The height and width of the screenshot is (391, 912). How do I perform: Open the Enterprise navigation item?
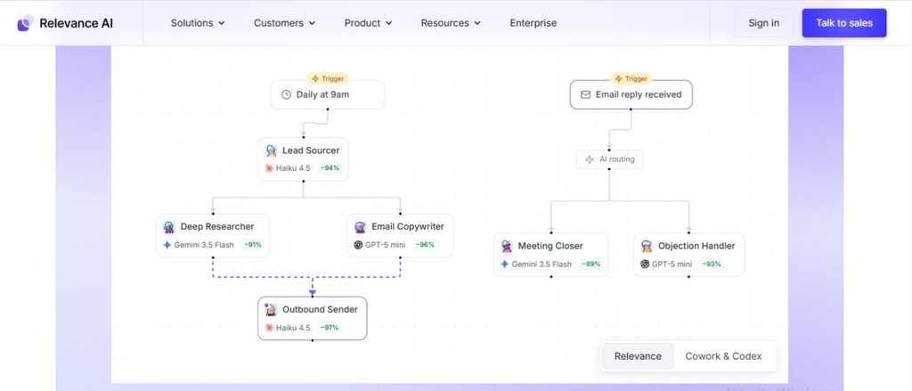click(533, 23)
